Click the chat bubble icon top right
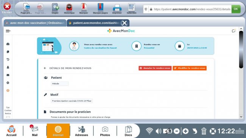 [234, 31]
